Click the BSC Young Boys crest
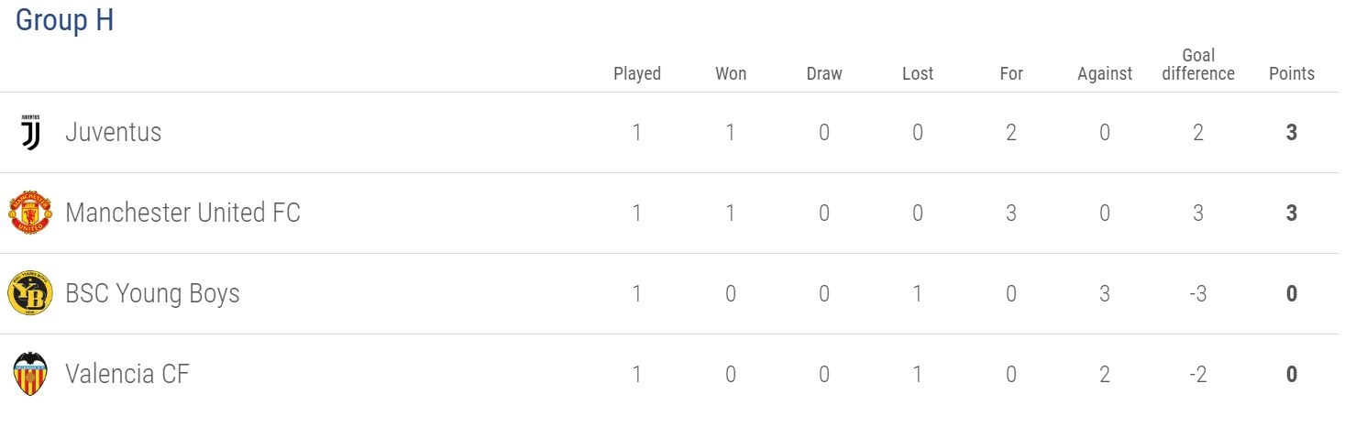Viewport: 1345px width, 427px height. pos(30,294)
